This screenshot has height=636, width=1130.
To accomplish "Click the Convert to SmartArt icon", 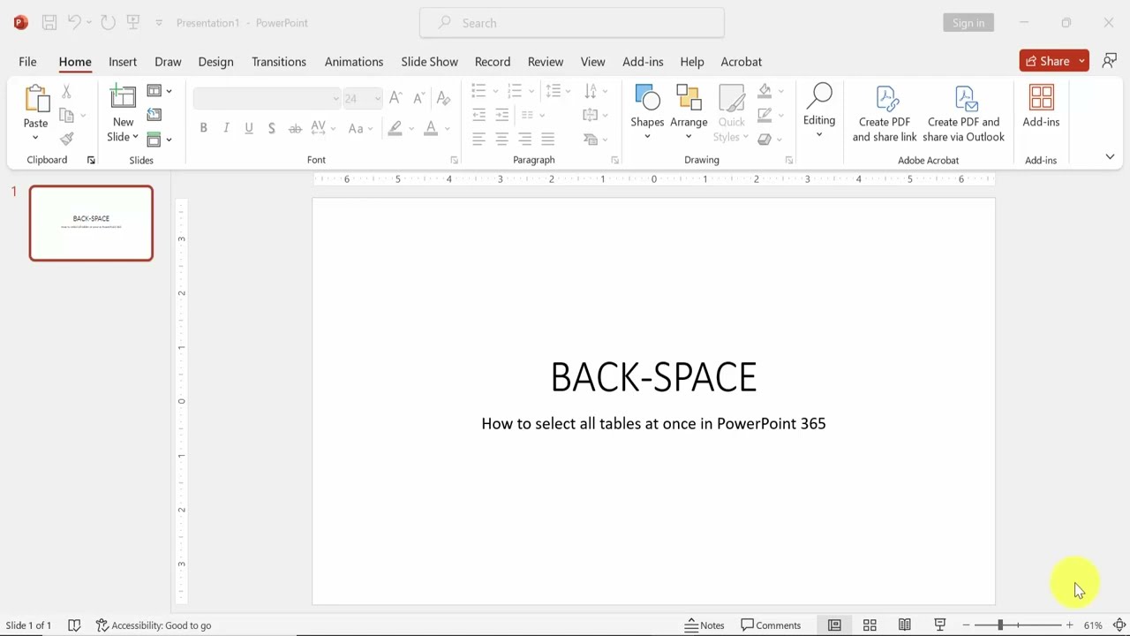I will [x=590, y=139].
